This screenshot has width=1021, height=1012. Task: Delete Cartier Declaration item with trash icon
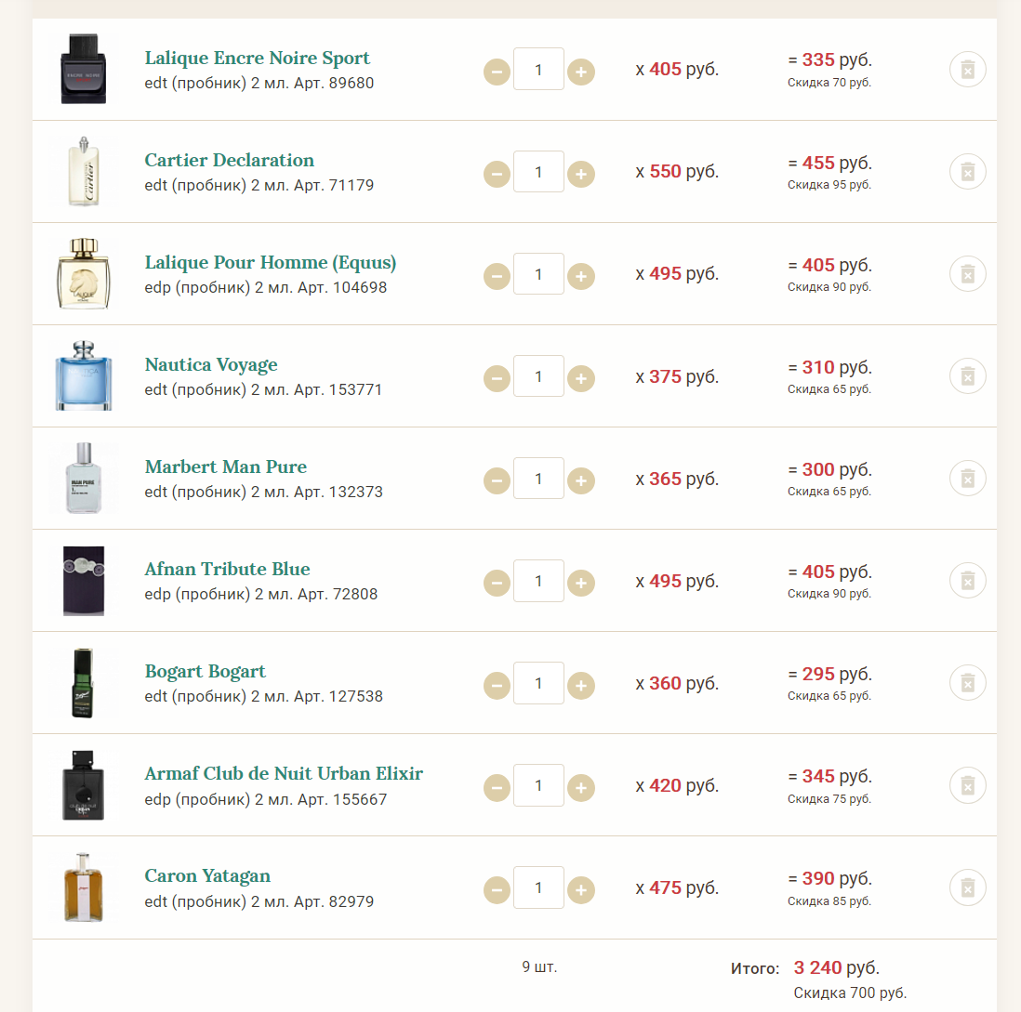coord(968,172)
